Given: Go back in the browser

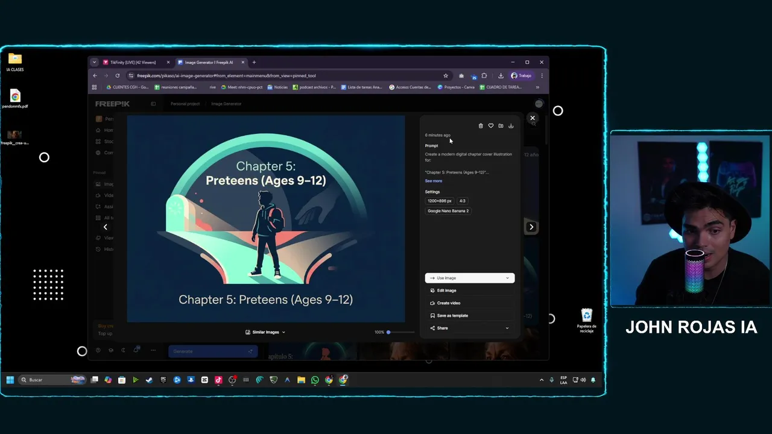Looking at the screenshot, I should pyautogui.click(x=95, y=75).
